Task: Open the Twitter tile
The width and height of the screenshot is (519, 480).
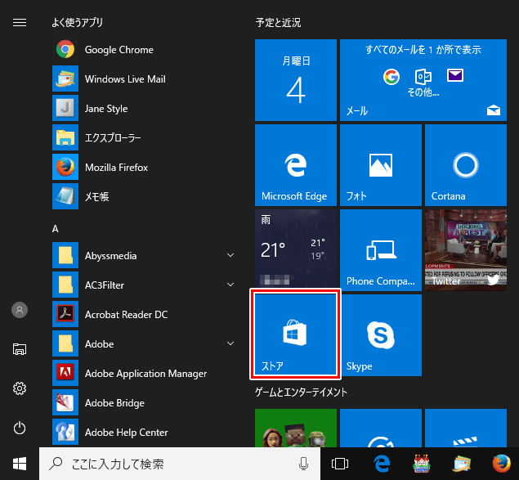Action: [466, 250]
